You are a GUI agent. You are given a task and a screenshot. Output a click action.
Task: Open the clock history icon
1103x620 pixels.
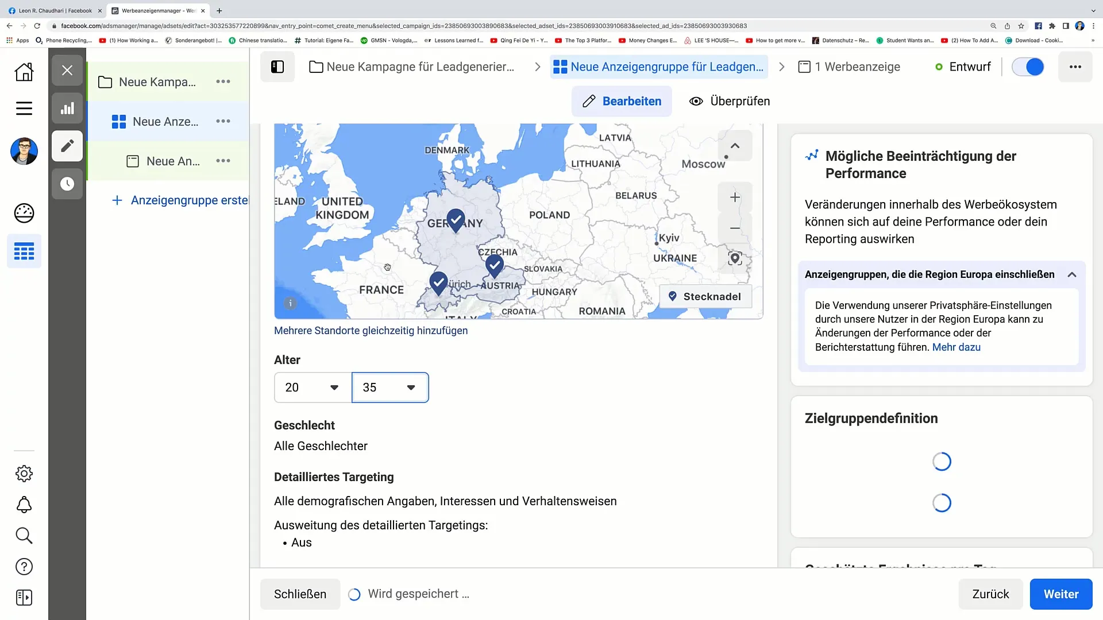(x=67, y=184)
